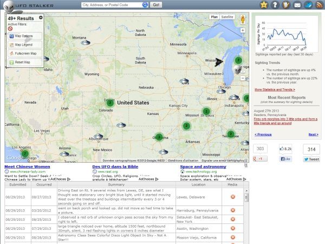Click the green 3 cluster in Oklahoma
Viewport: 325px width, 244px height.
pyautogui.click(x=159, y=137)
